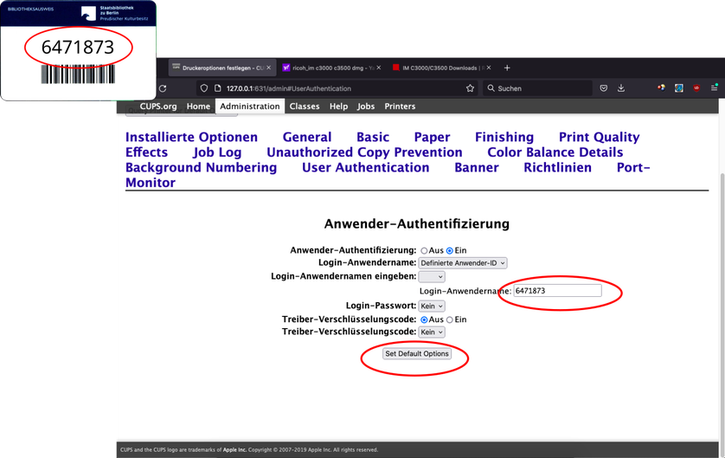Open the Login-Passwort Kein dropdown
This screenshot has width=725, height=458.
pos(432,306)
